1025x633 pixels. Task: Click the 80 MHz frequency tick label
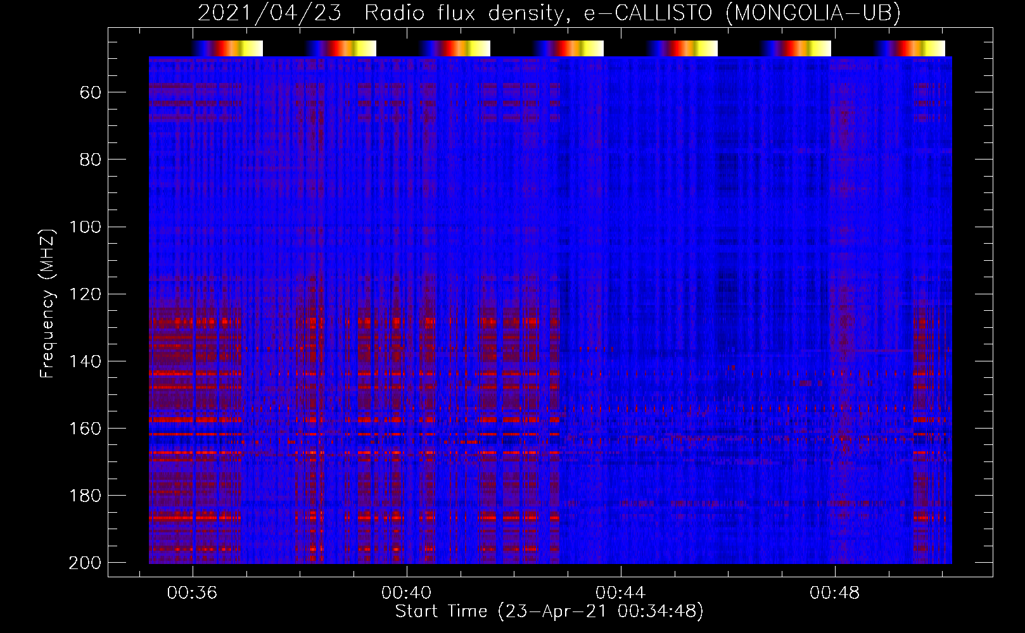91,160
